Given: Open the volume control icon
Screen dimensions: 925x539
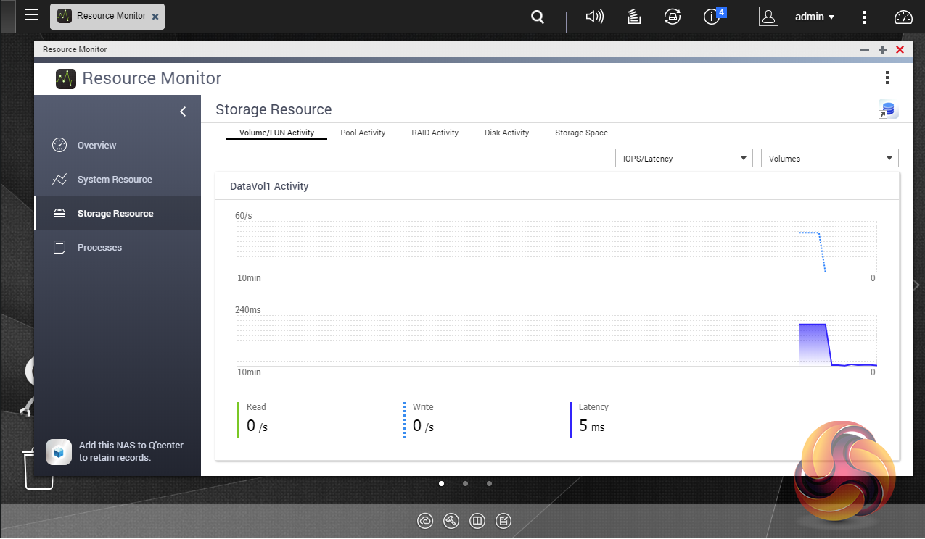Looking at the screenshot, I should click(594, 17).
